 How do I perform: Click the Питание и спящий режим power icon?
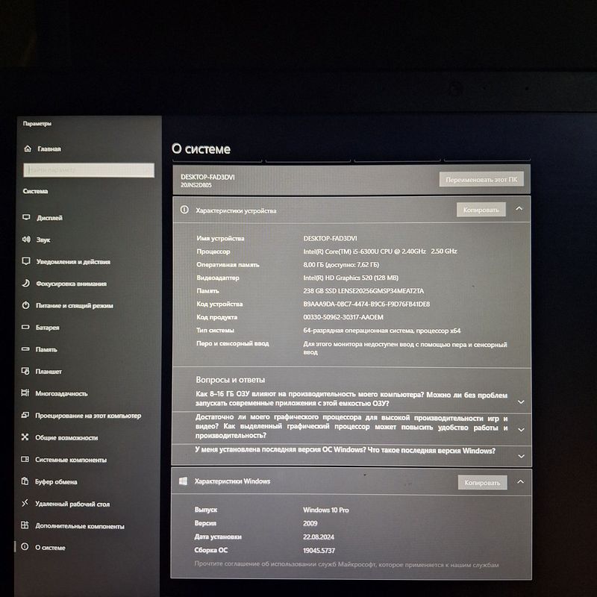coord(25,305)
